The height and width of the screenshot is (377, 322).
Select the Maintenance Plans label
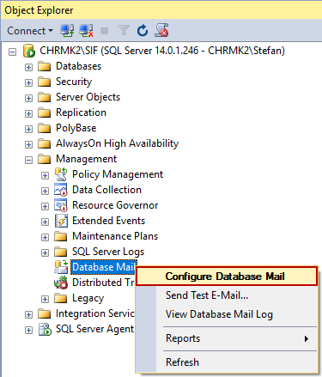point(115,236)
